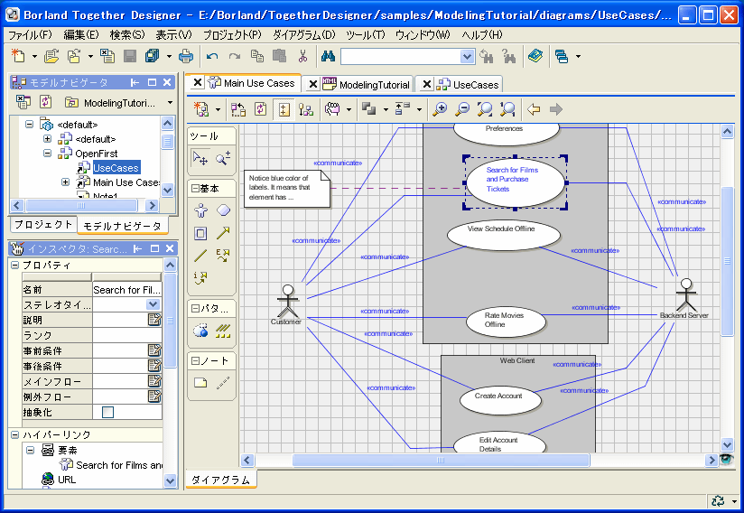This screenshot has width=744, height=513.
Task: Click the back arrow in diagram toolbar
Action: coord(534,109)
